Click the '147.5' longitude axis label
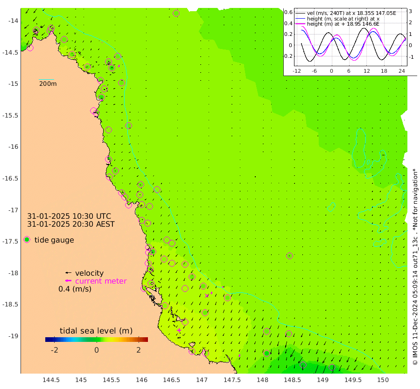 [232, 380]
